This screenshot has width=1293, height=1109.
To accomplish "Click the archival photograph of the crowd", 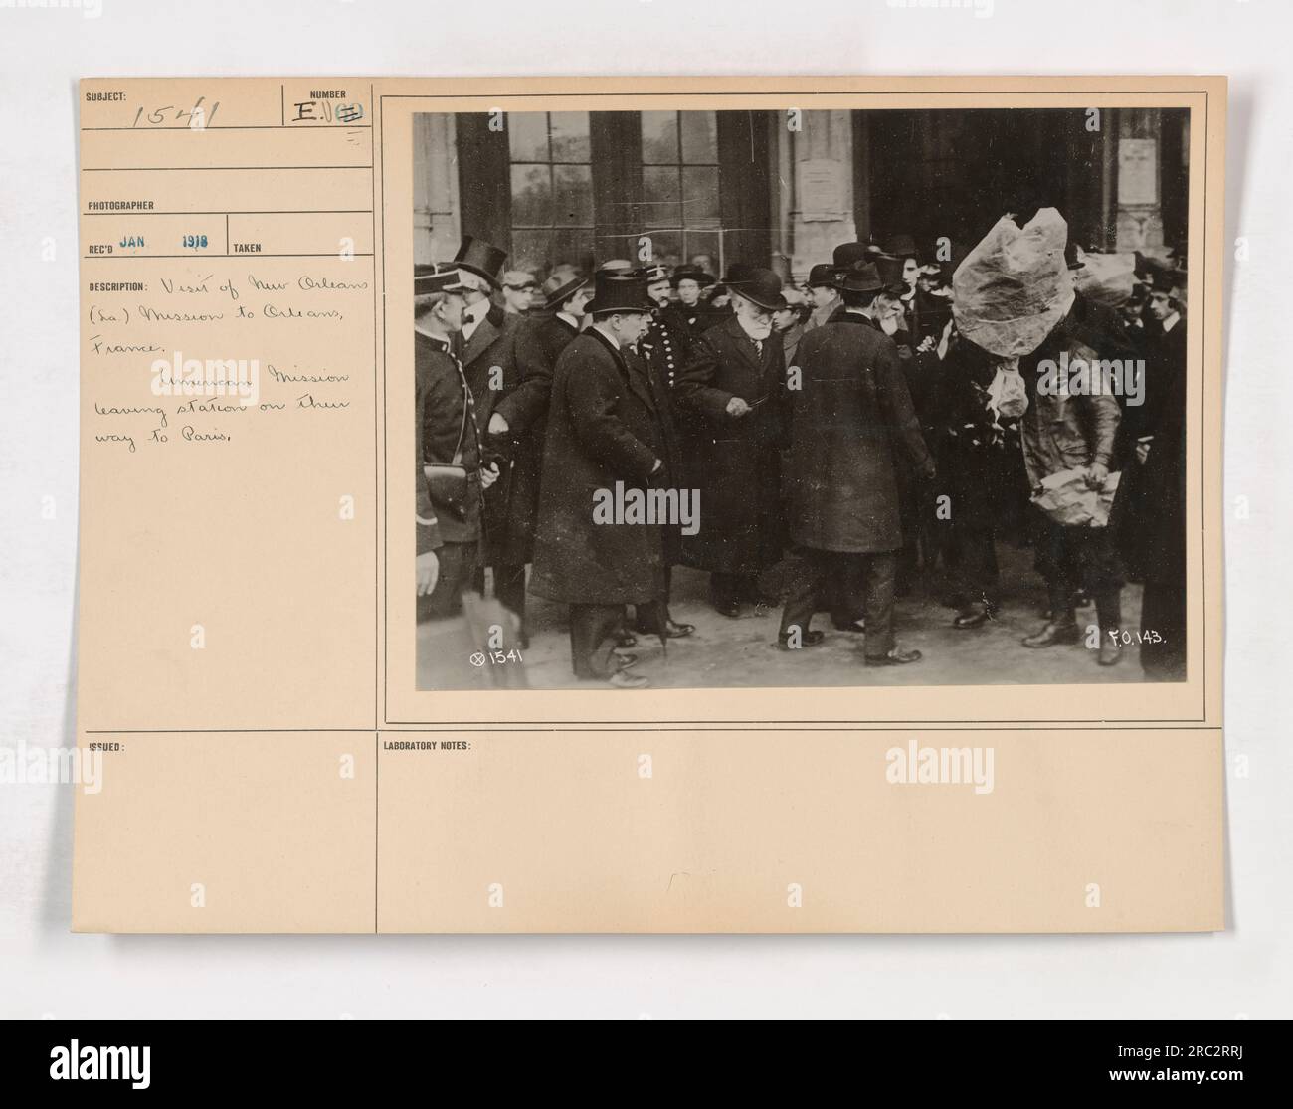I will [802, 400].
